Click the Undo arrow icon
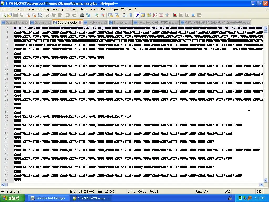 68,15
